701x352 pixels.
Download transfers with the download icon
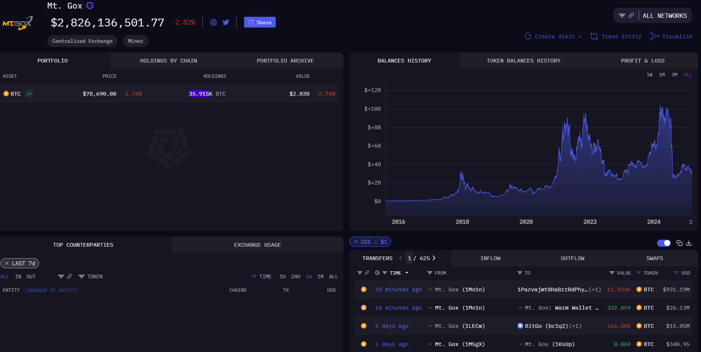[689, 243]
